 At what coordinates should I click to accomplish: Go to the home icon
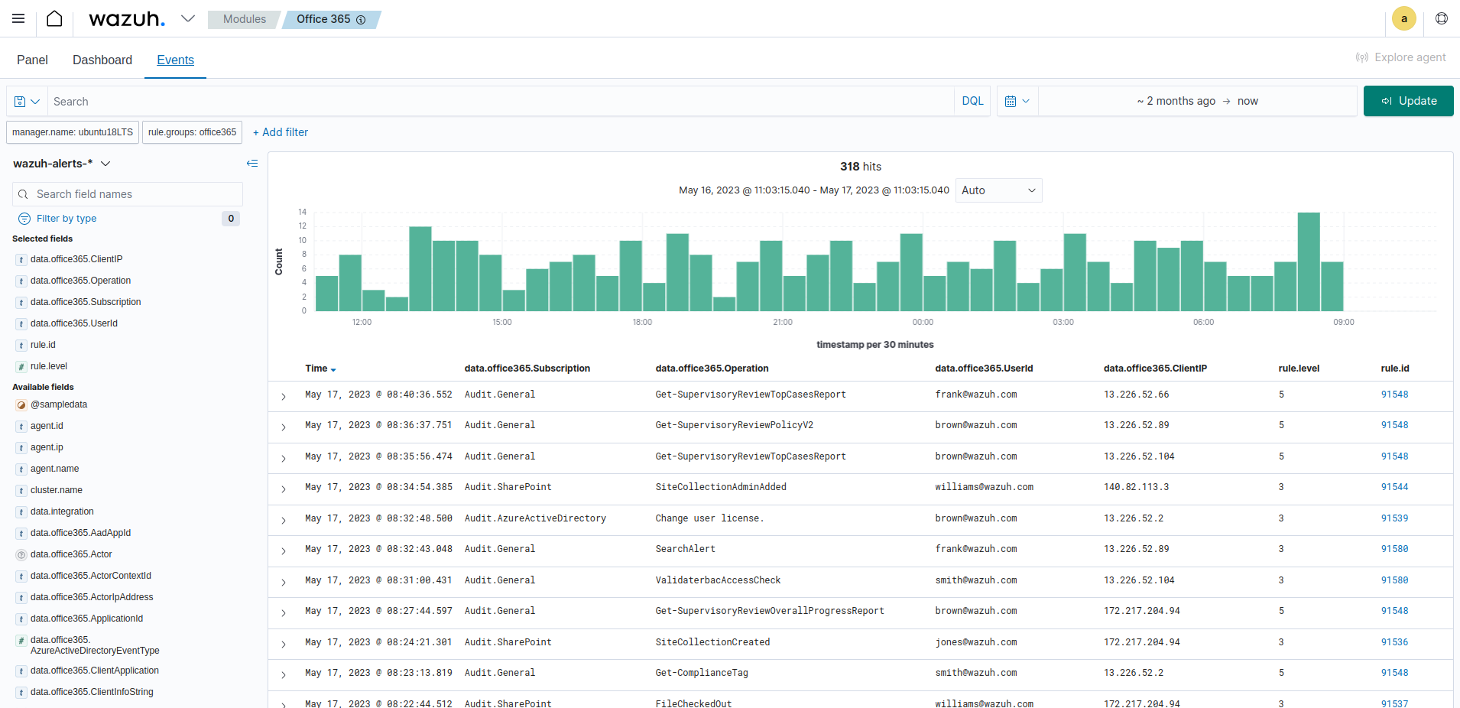[54, 18]
